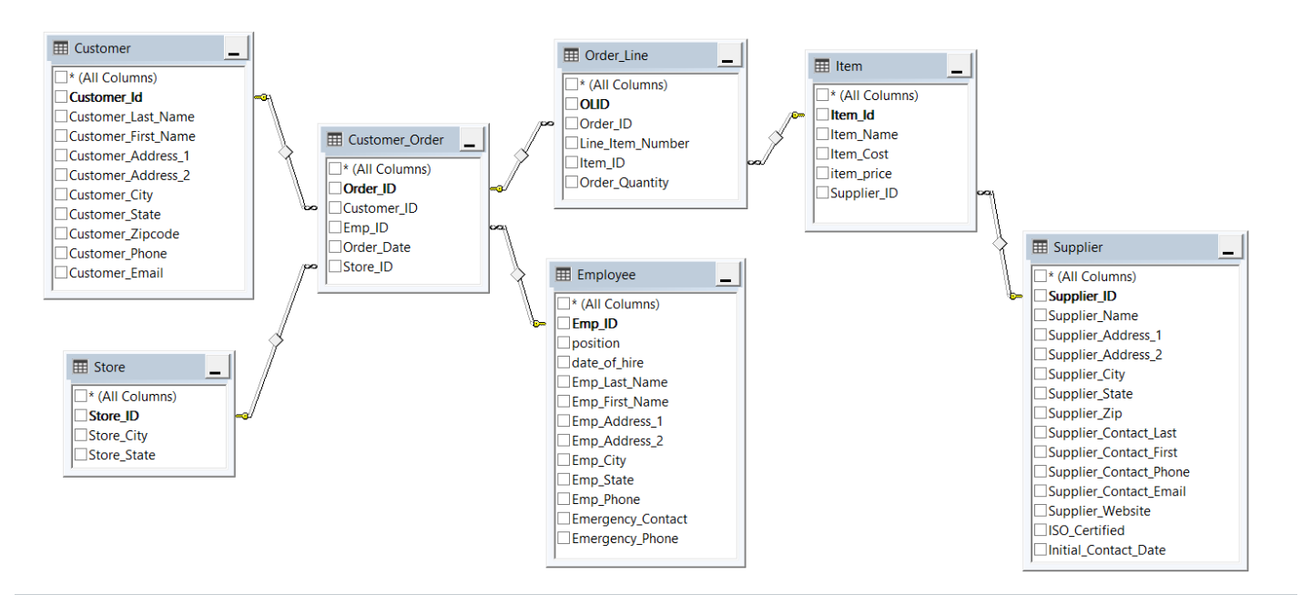
Task: Collapse the Employee table
Action: tap(727, 273)
